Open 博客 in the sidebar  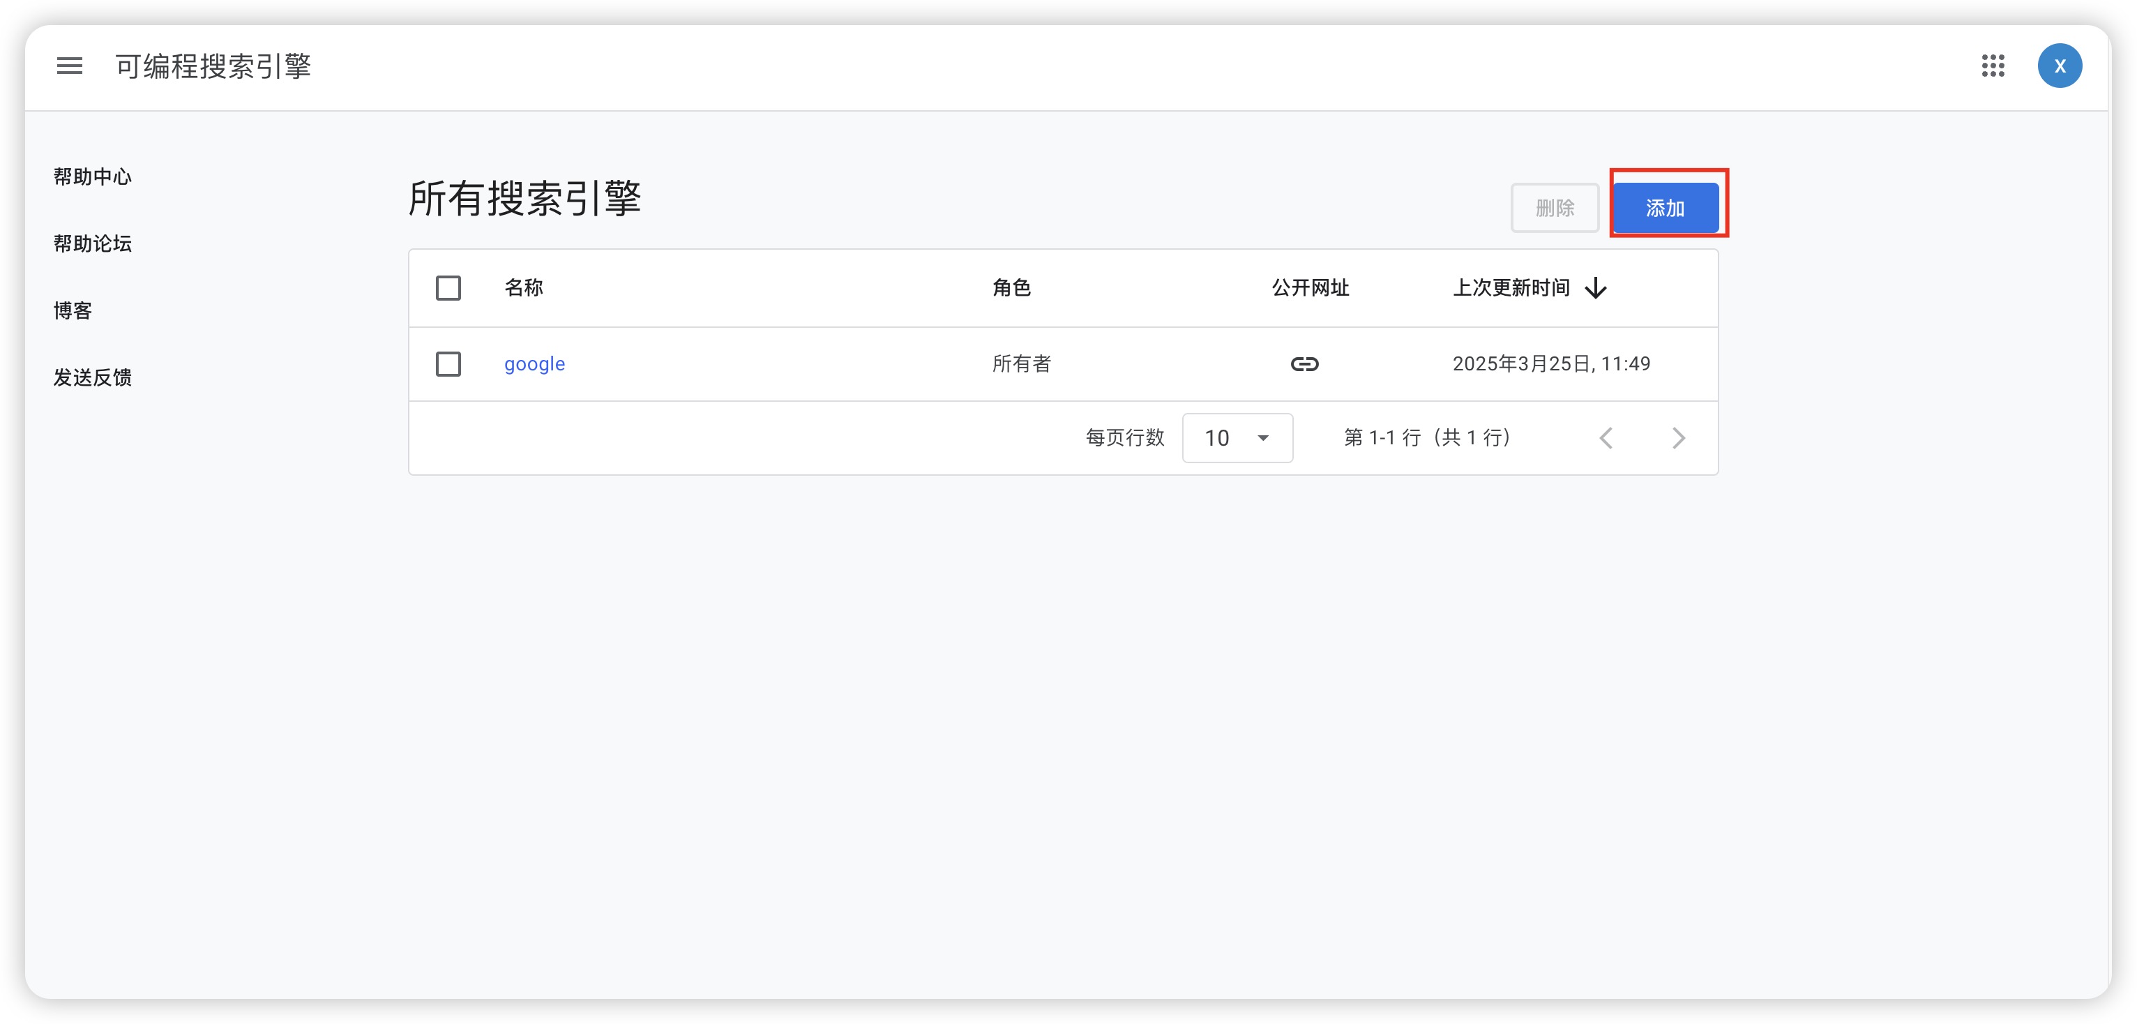point(73,310)
